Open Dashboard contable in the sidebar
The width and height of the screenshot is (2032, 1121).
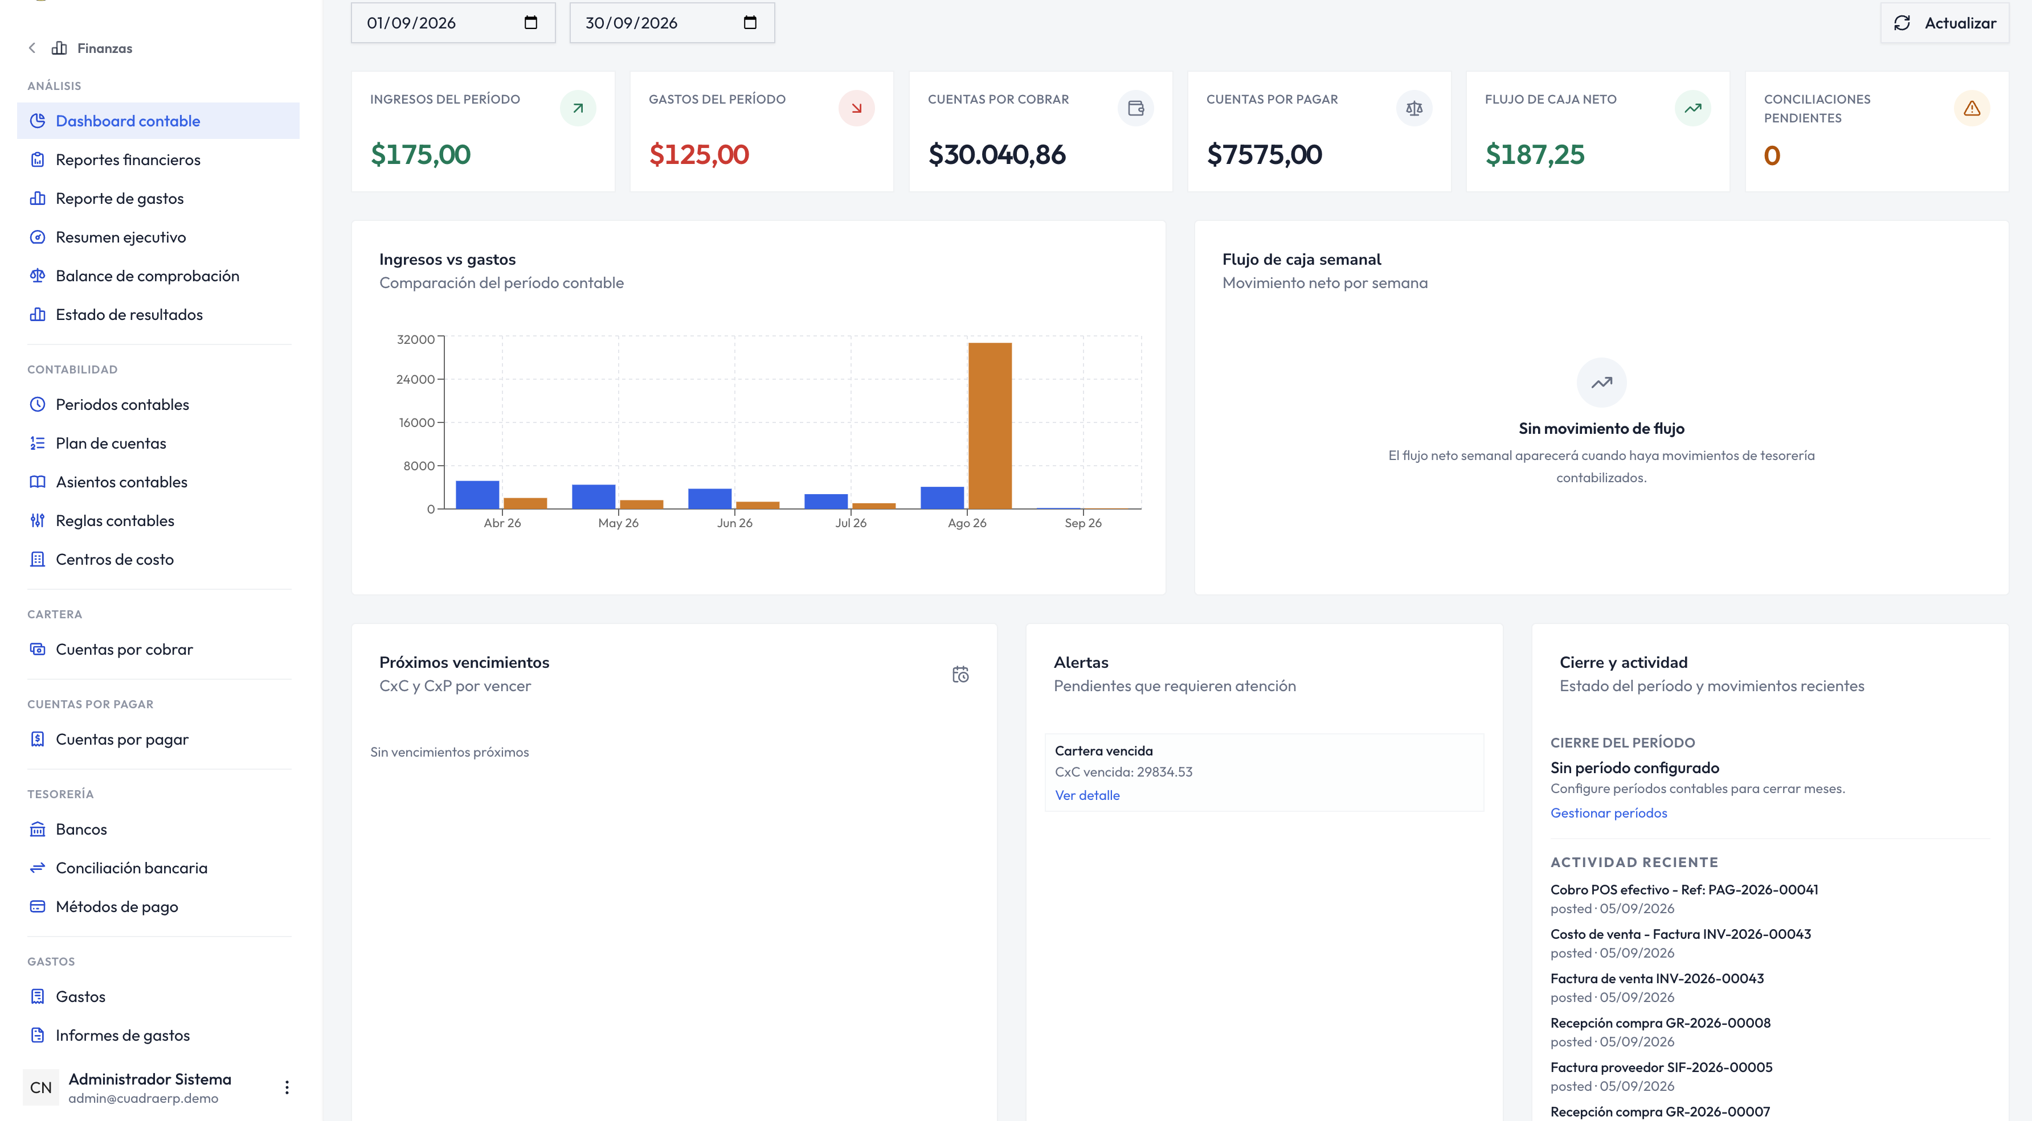[158, 121]
